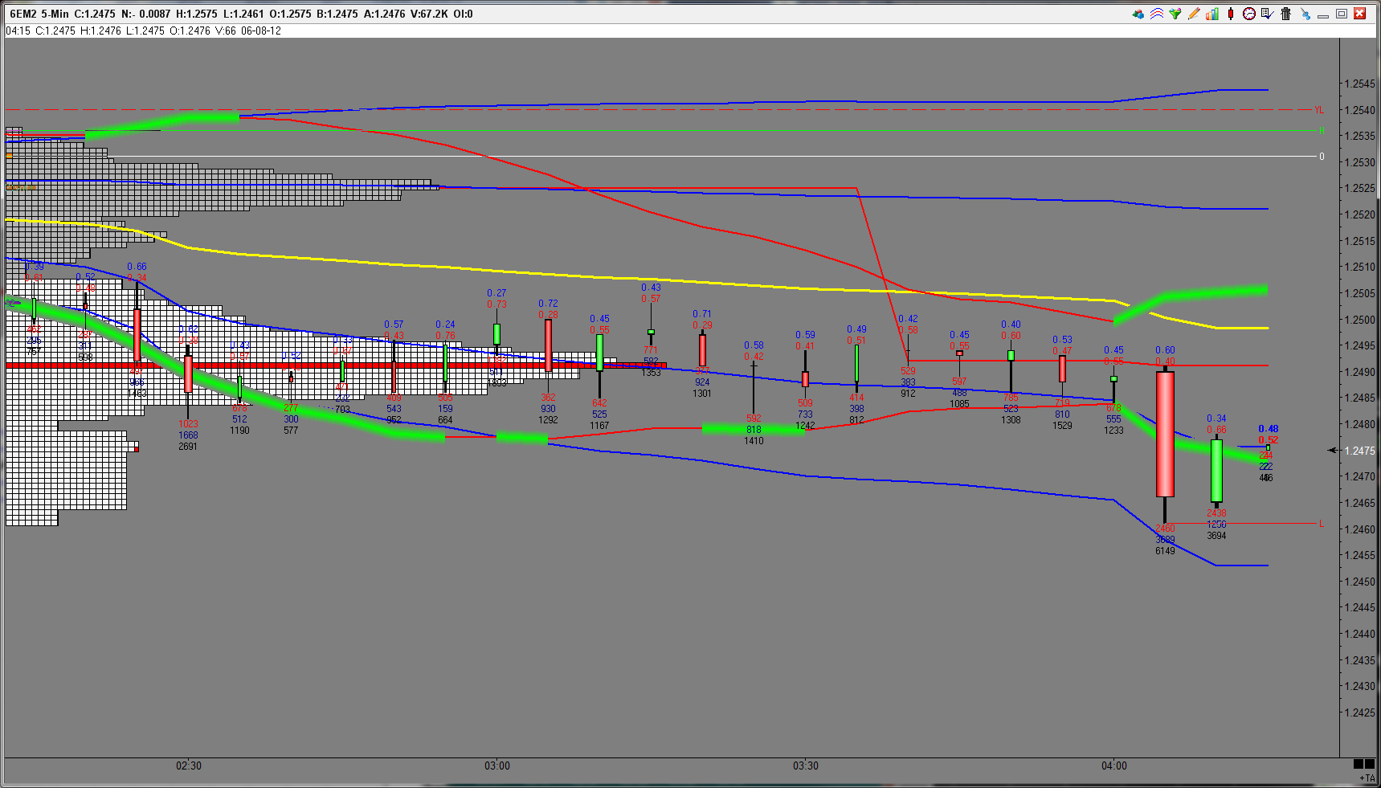Click the 1.2450 price axis label

1360,582
